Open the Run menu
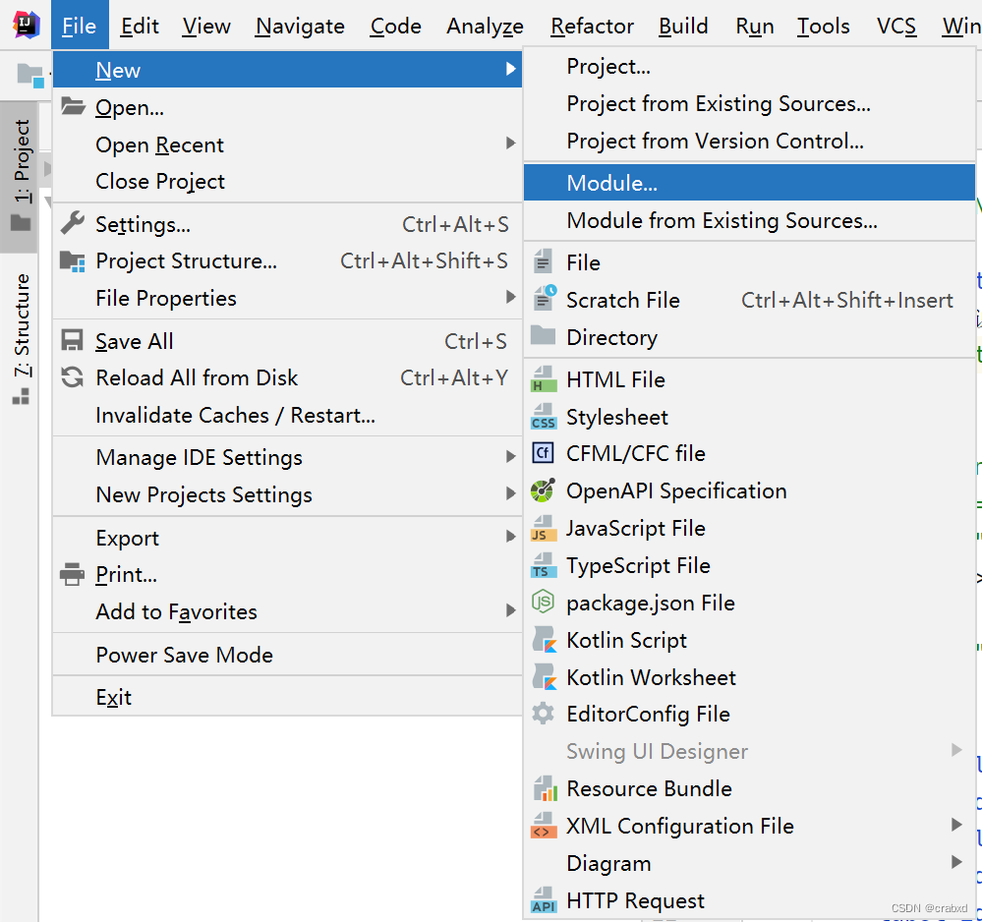Viewport: 982px width, 922px height. [x=755, y=26]
